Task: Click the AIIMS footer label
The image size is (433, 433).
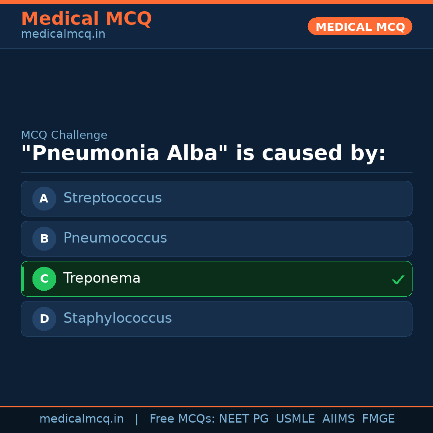Action: pos(338,419)
